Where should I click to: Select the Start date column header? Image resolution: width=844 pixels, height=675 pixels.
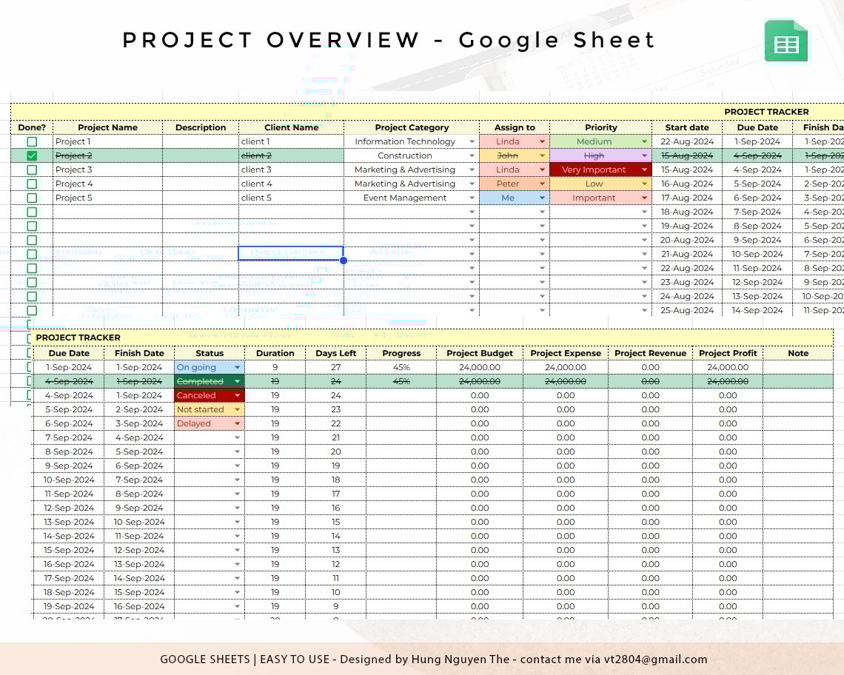687,127
